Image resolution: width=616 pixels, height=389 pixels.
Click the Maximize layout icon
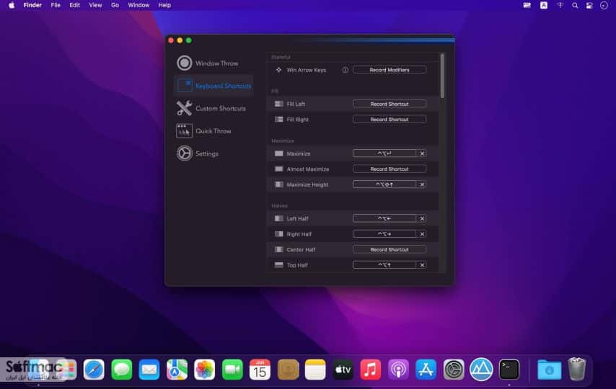[x=278, y=153]
